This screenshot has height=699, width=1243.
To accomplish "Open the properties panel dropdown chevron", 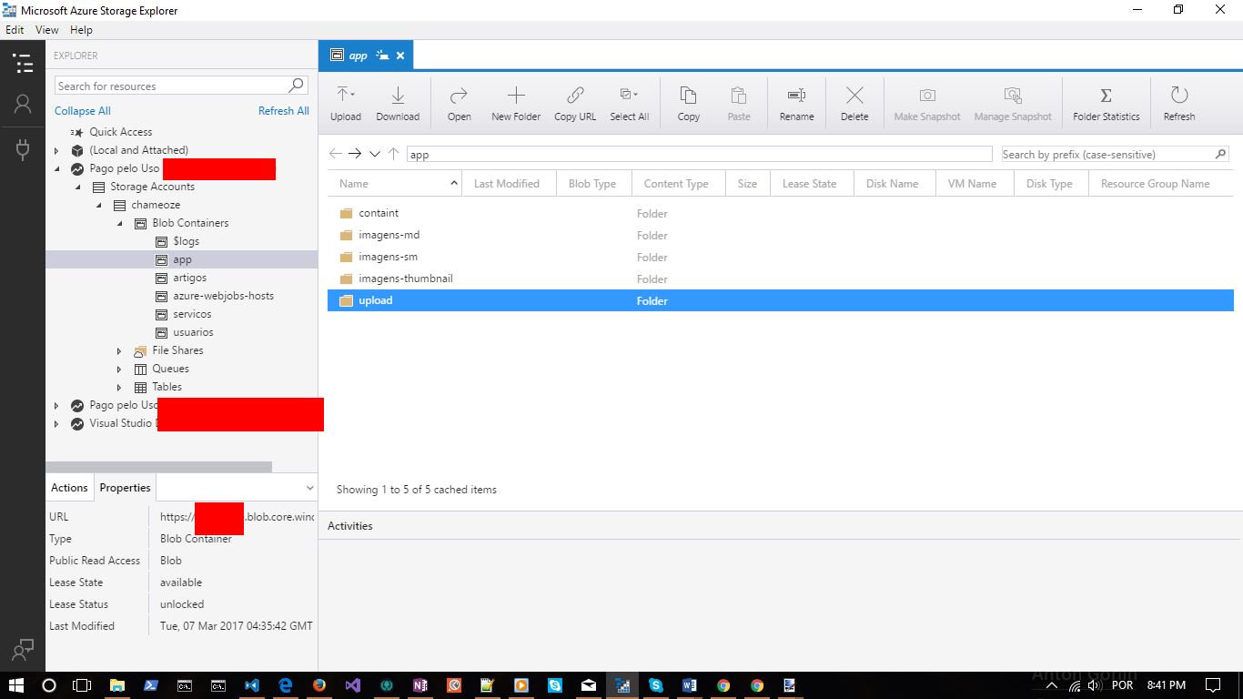I will pos(309,488).
